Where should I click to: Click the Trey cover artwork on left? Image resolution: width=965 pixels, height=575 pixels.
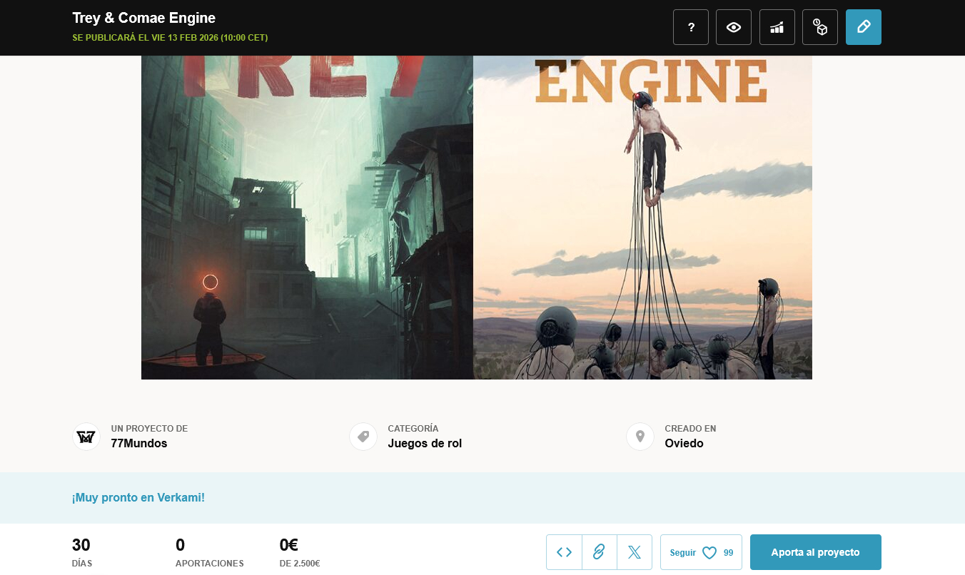[x=307, y=218]
